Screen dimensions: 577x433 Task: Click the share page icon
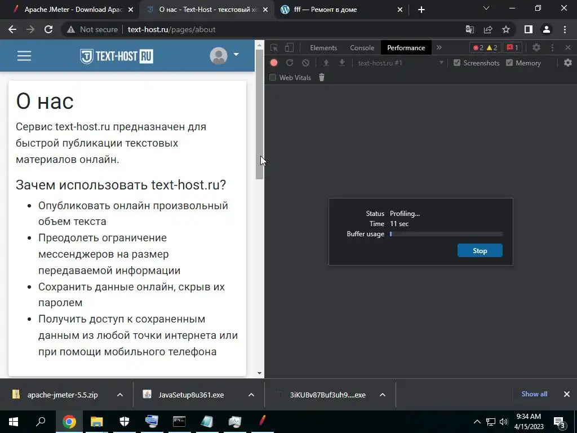pyautogui.click(x=488, y=29)
